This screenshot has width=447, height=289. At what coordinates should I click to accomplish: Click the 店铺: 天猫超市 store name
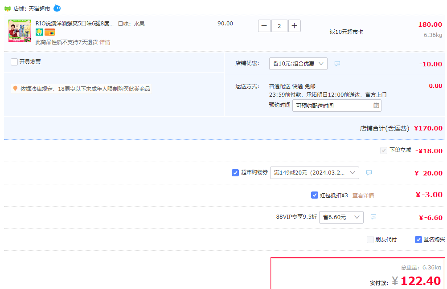point(32,9)
